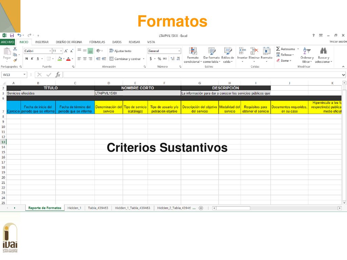The height and width of the screenshot is (260, 347).
Task: Open Formato condicional menu
Action: (193, 55)
